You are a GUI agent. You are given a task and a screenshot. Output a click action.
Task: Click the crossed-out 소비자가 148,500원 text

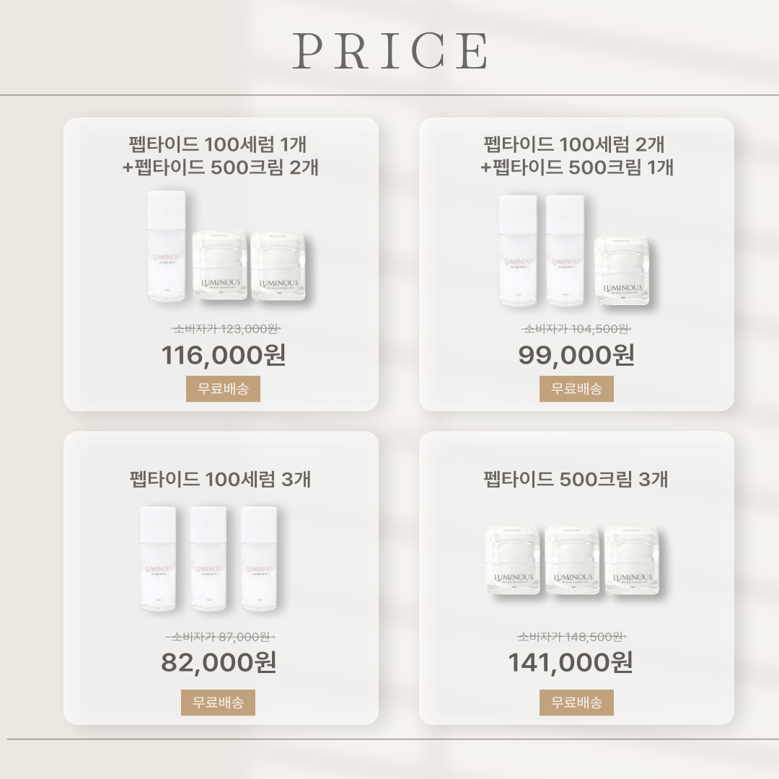pos(572,636)
